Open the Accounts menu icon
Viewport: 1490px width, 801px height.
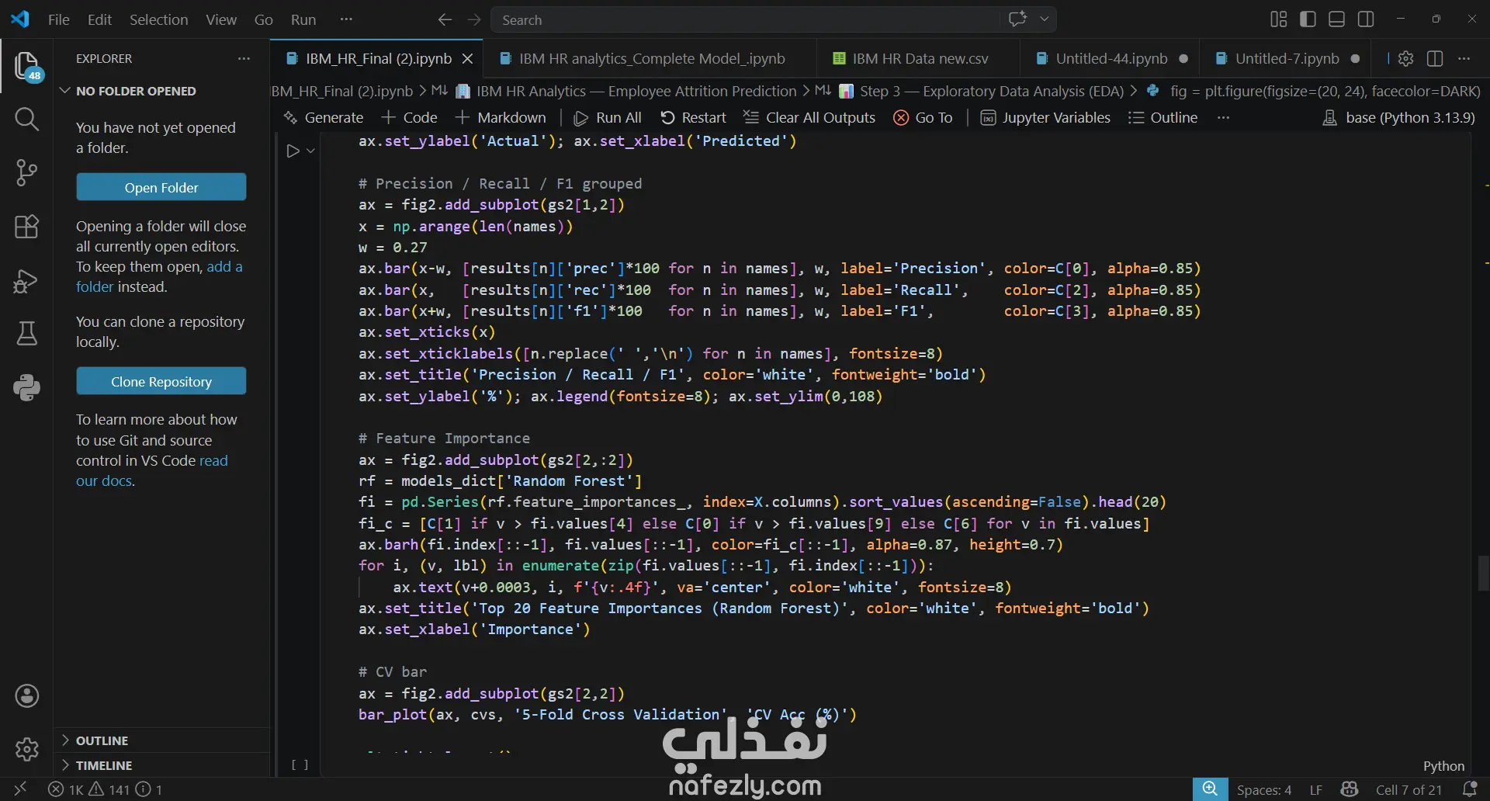click(26, 696)
